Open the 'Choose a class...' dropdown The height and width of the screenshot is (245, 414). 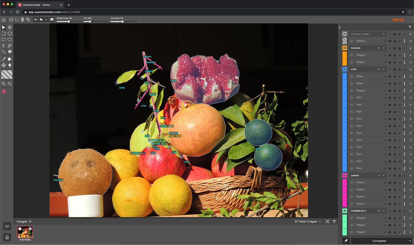pos(368,34)
